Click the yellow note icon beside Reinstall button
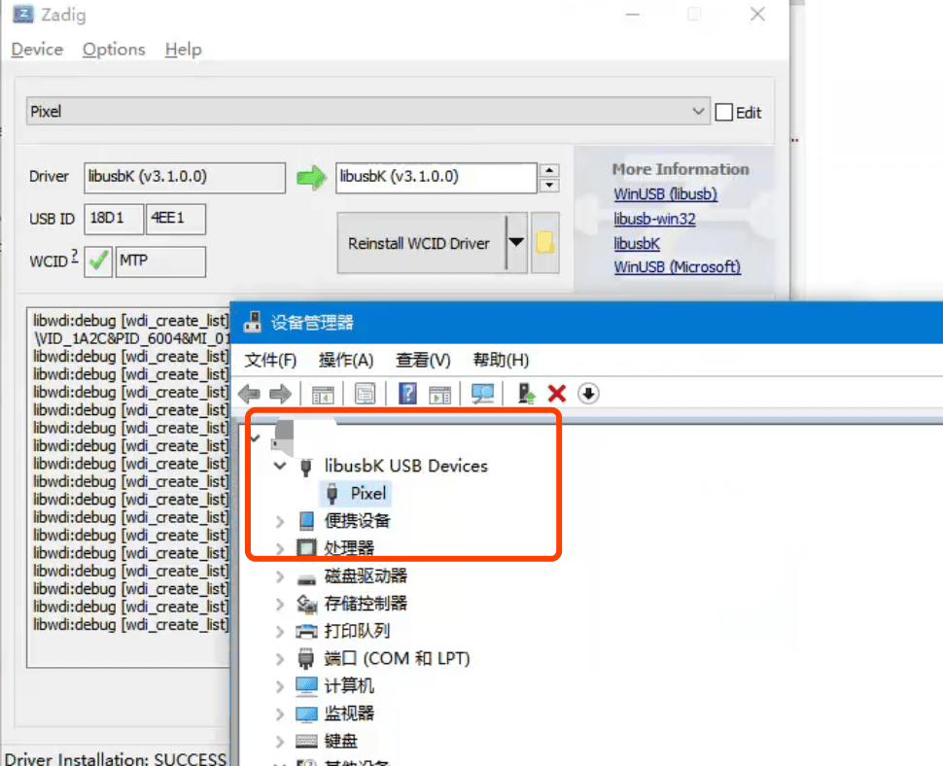The image size is (943, 766). pyautogui.click(x=545, y=243)
